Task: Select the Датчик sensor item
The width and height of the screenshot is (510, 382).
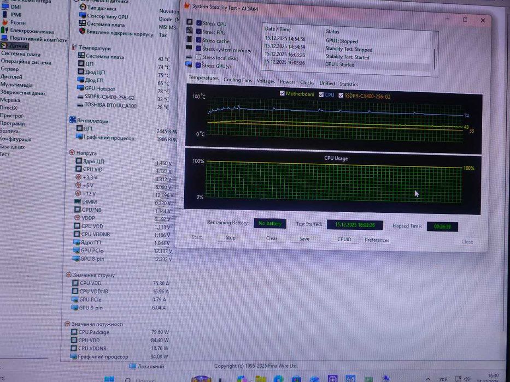Action: coord(15,46)
